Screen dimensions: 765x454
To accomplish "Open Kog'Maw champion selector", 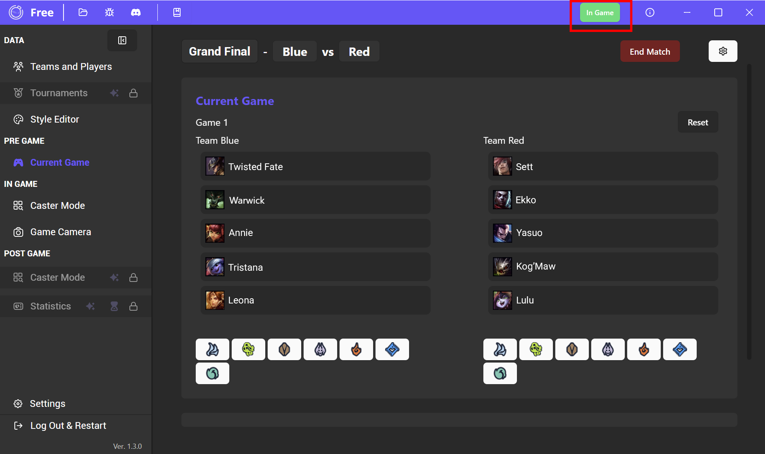I will coord(602,266).
